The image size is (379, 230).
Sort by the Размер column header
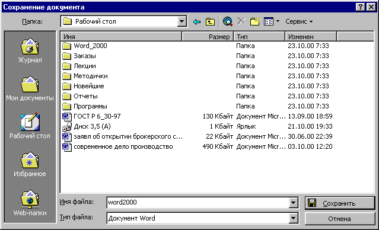pyautogui.click(x=208, y=37)
